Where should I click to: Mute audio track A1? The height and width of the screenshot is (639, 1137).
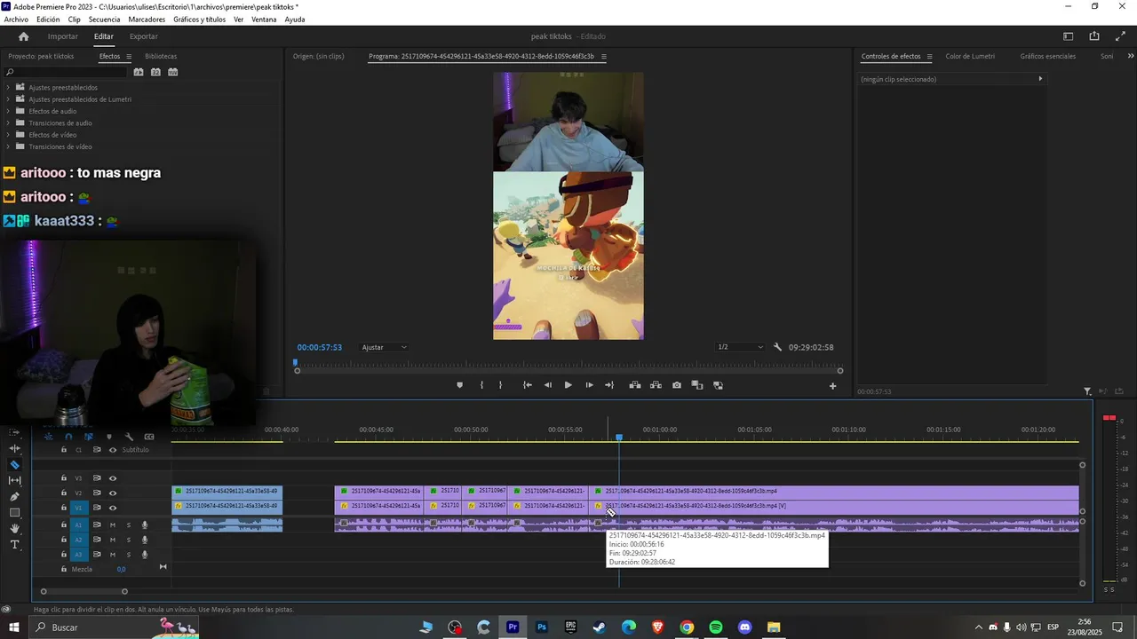tap(113, 525)
